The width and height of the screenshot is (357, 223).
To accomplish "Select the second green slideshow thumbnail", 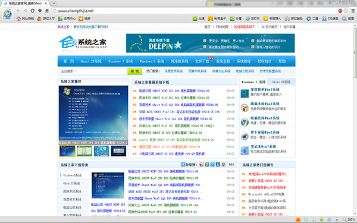I will pyautogui.click(x=84, y=151).
